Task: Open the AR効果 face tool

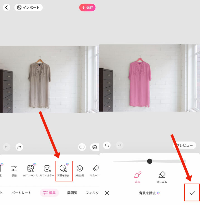Action: [79, 171]
